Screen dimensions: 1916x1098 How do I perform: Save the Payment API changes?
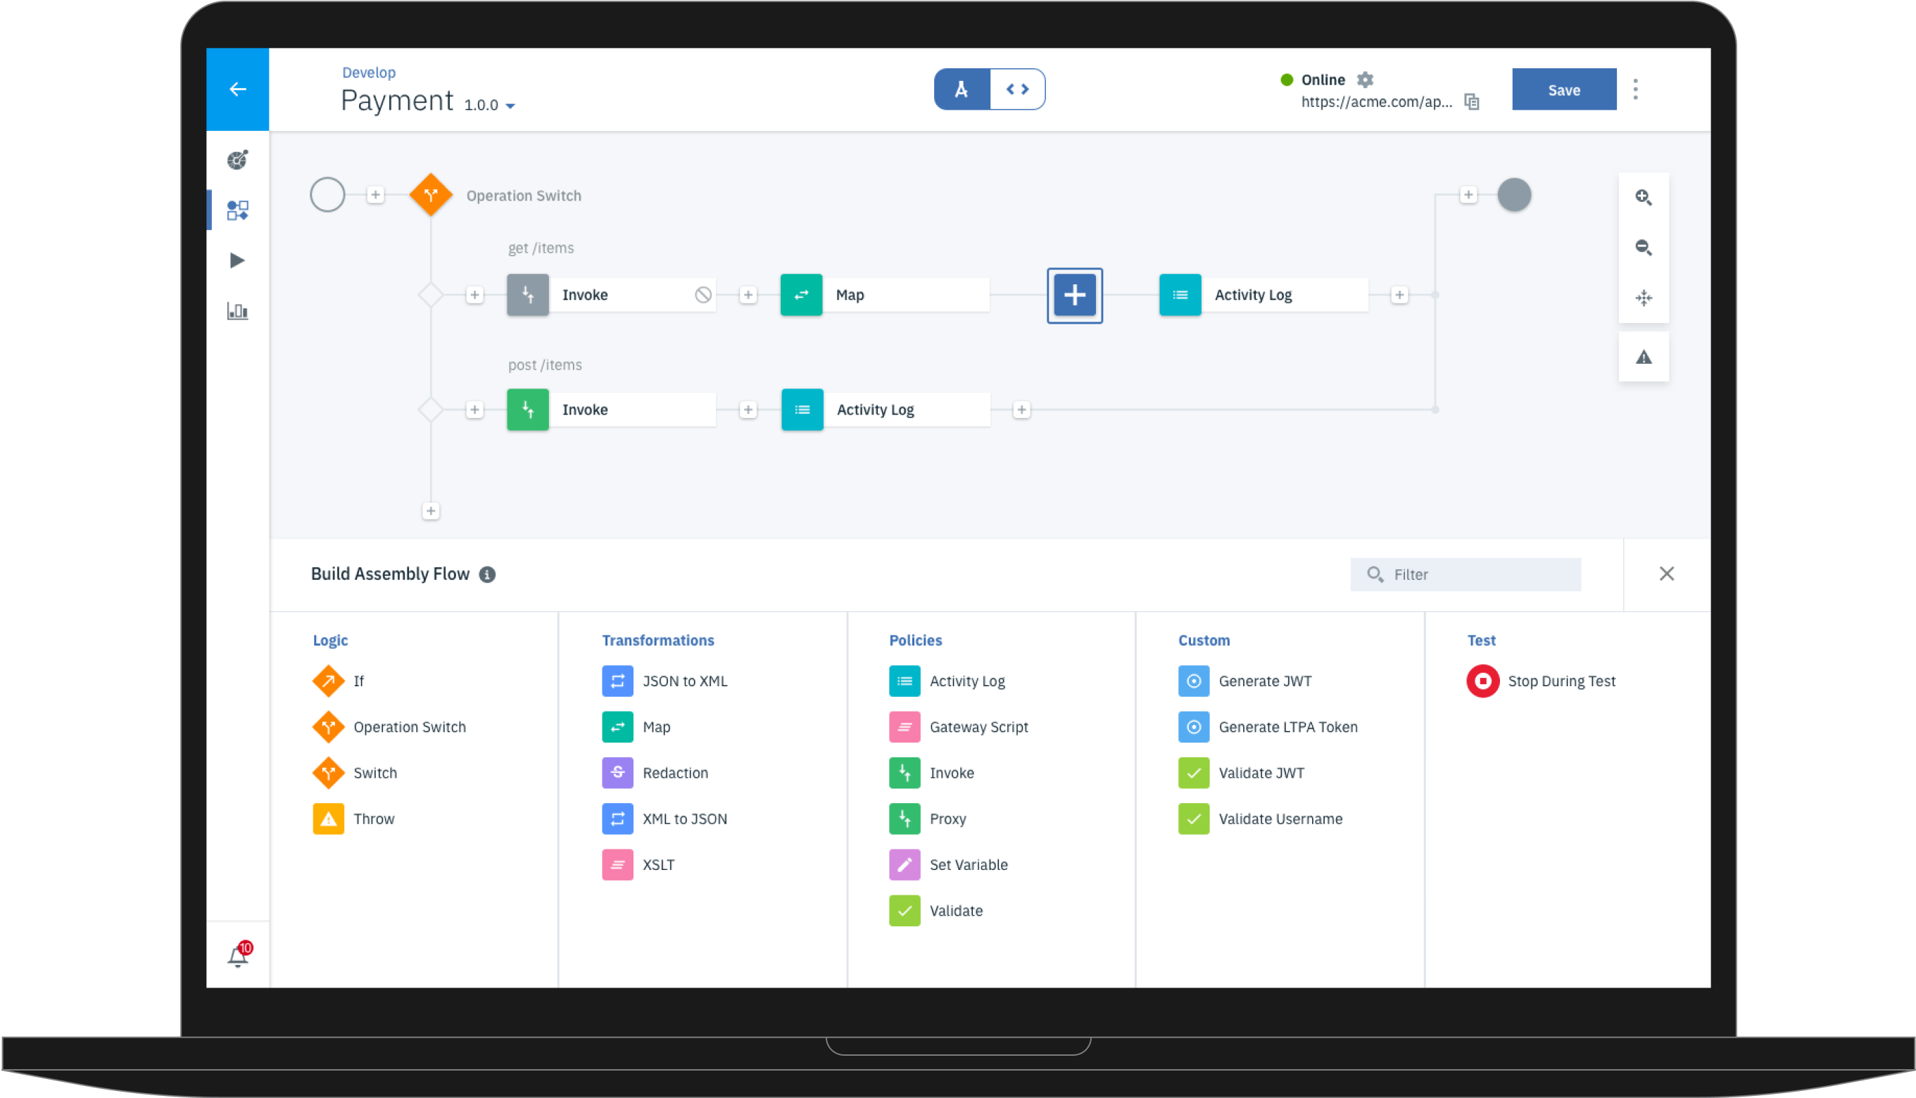click(x=1564, y=89)
